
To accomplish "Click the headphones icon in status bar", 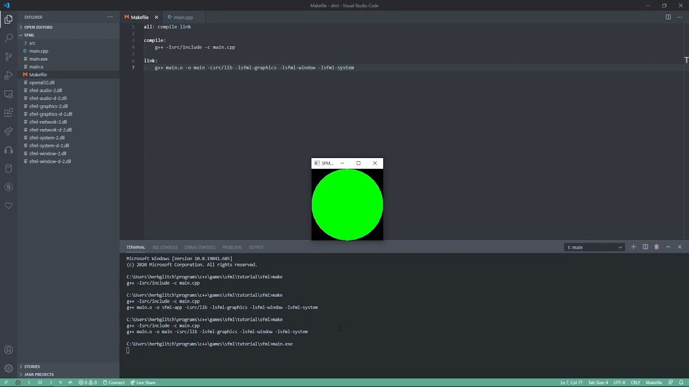I will [18, 383].
